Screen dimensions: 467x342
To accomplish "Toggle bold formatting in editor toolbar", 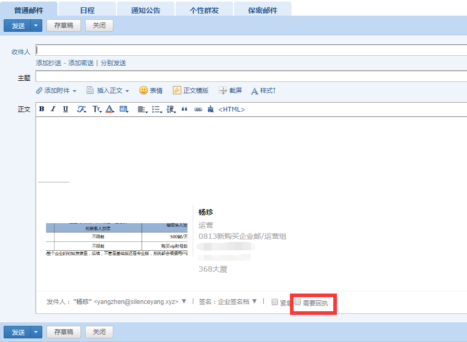I will click(x=41, y=109).
